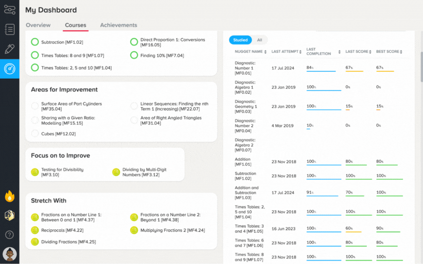Sort by the Nugget Name column arrows
423x264 pixels.
click(265, 52)
